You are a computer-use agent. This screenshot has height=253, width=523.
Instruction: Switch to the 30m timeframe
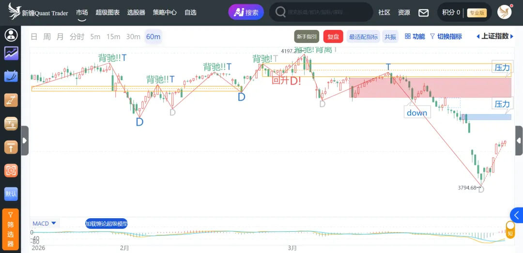pos(133,37)
